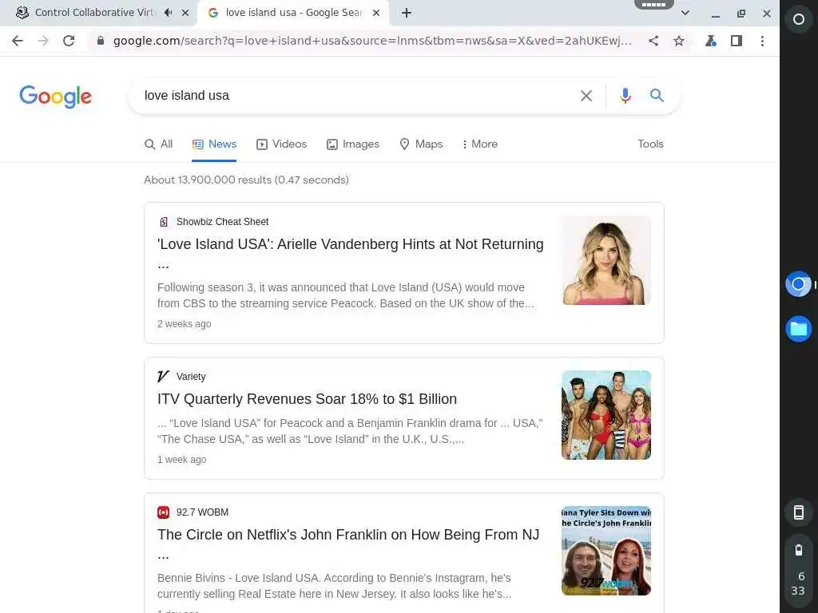This screenshot has height=613, width=818.
Task: Open the battery status tray icon
Action: click(798, 550)
